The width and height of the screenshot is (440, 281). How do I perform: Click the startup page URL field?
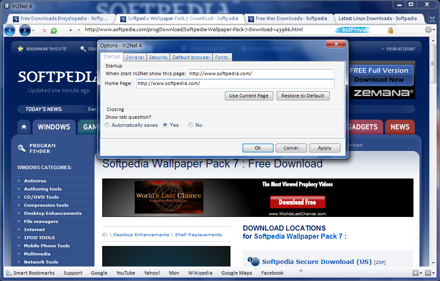click(261, 74)
